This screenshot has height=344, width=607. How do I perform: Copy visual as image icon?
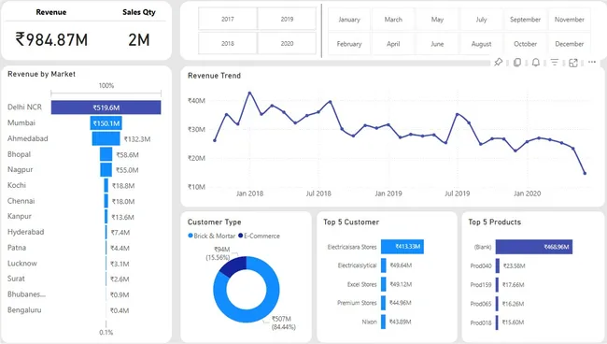coord(517,63)
